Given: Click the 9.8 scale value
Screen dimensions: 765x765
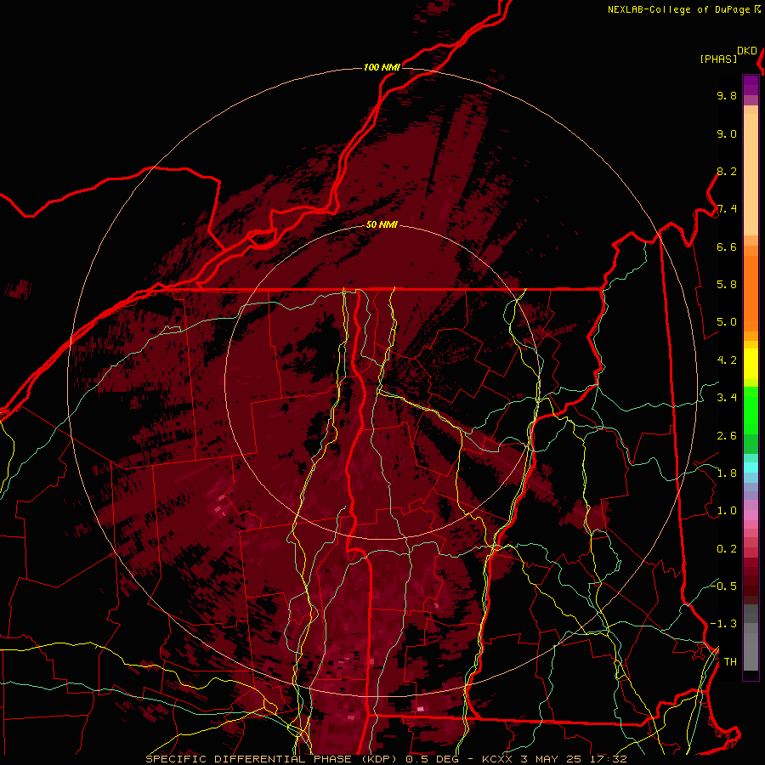Looking at the screenshot, I should [727, 95].
